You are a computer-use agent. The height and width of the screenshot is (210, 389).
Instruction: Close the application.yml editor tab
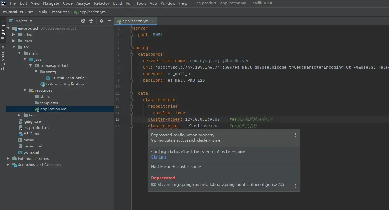click(x=153, y=21)
